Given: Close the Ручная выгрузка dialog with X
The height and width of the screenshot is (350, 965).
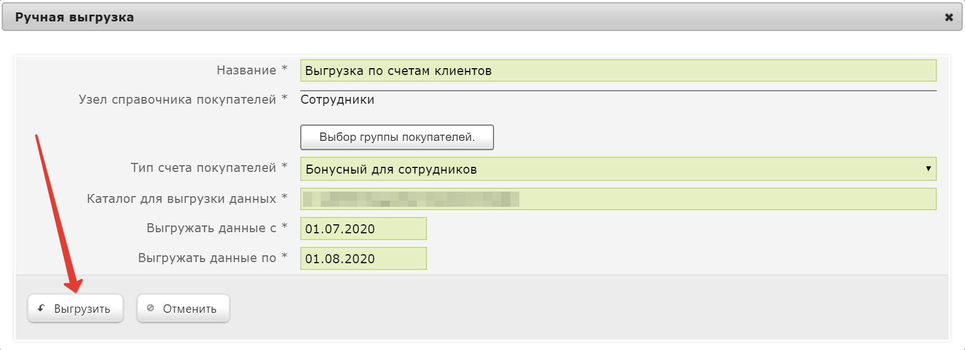Looking at the screenshot, I should (949, 17).
